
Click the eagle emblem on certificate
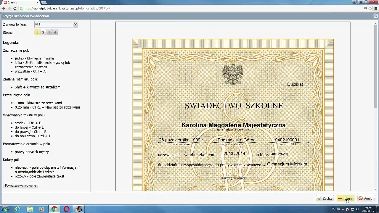click(x=233, y=74)
